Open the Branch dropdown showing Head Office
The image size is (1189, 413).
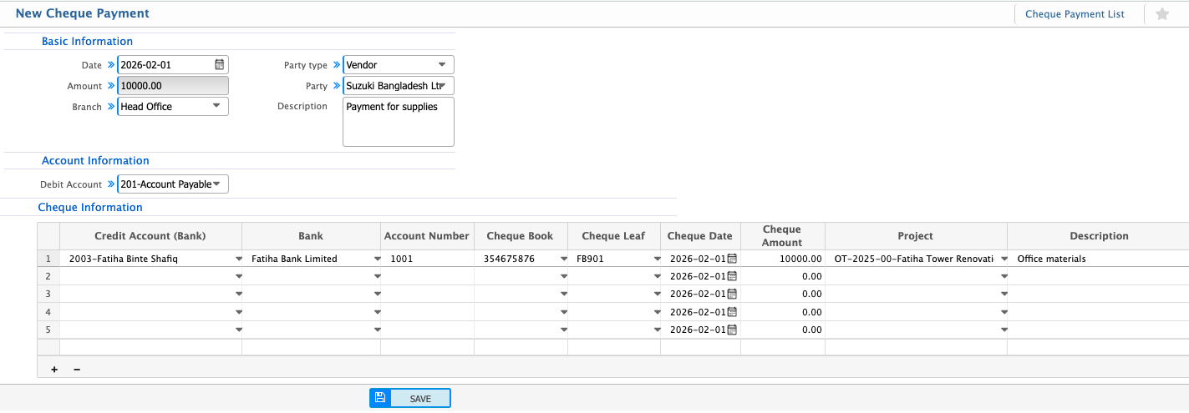pyautogui.click(x=216, y=106)
